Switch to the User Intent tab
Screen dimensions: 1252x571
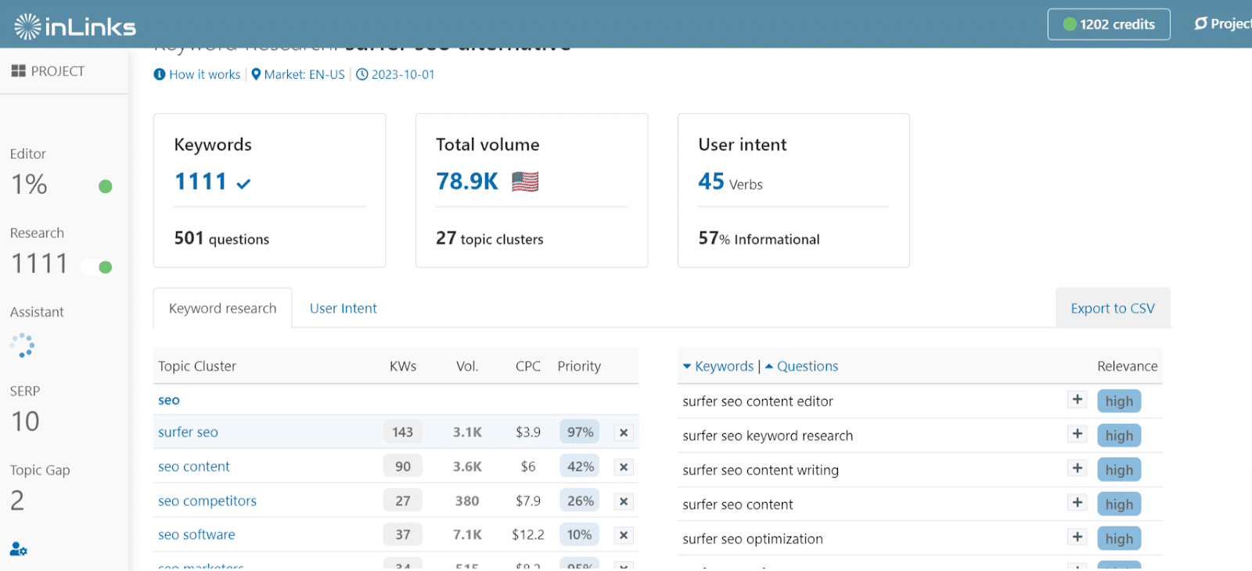(343, 308)
